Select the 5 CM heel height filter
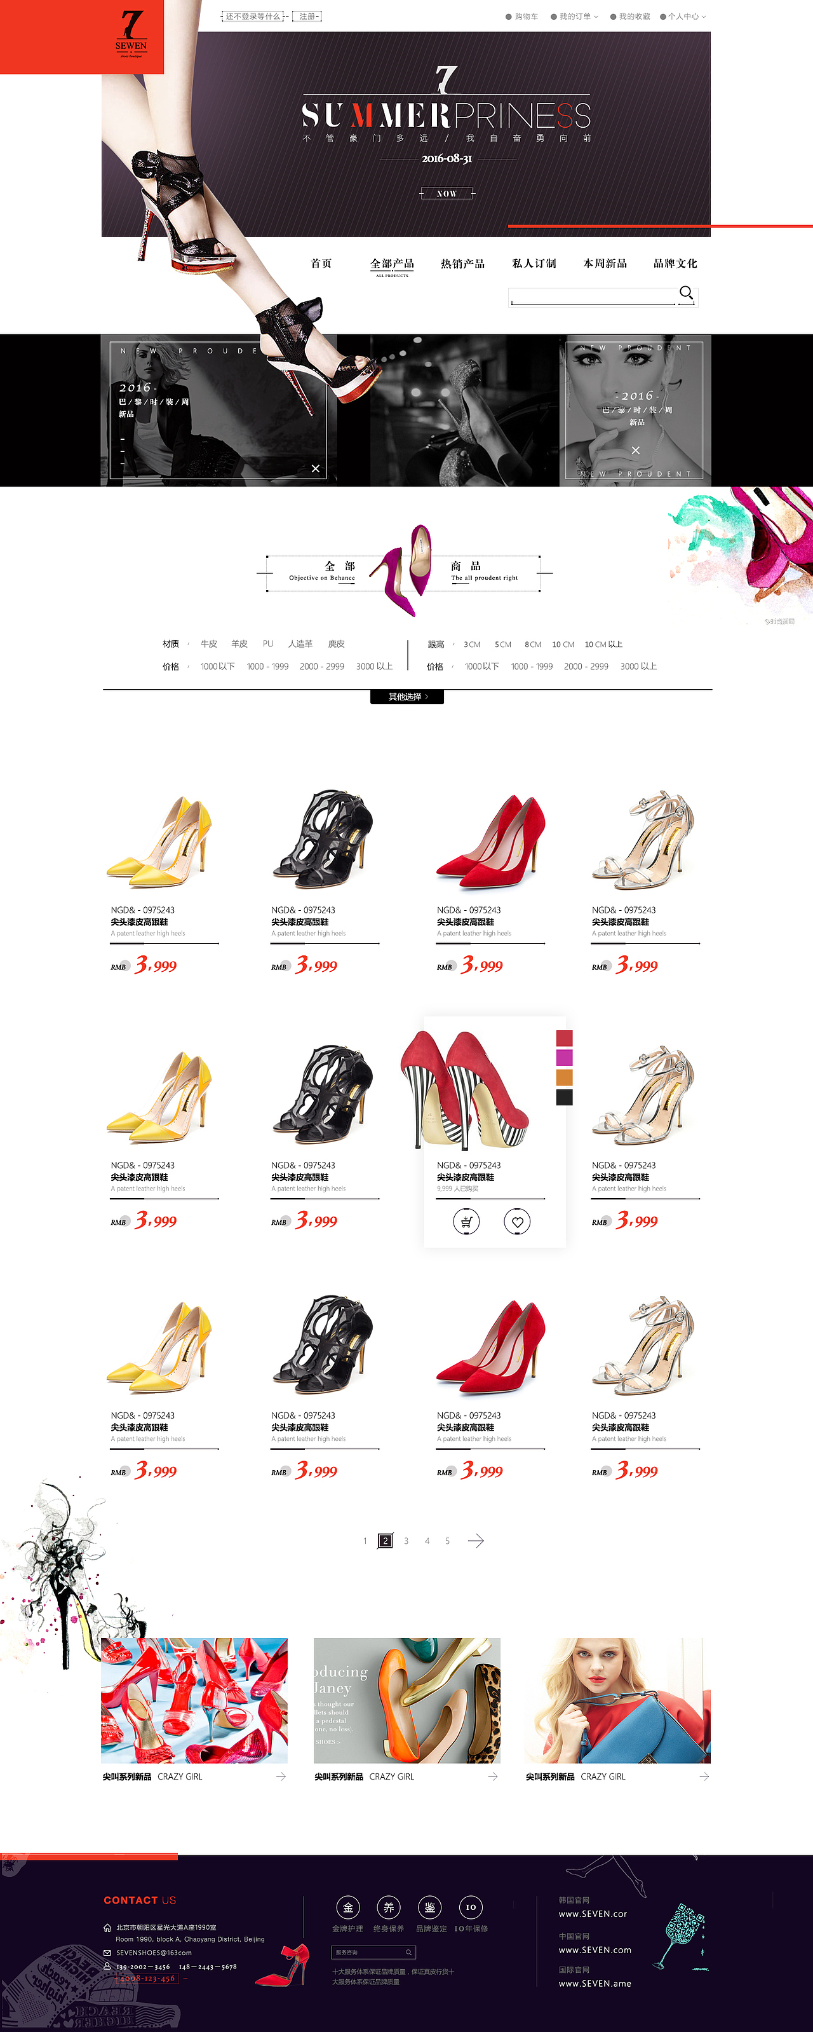Screen dimensions: 813x2032 pos(503,644)
